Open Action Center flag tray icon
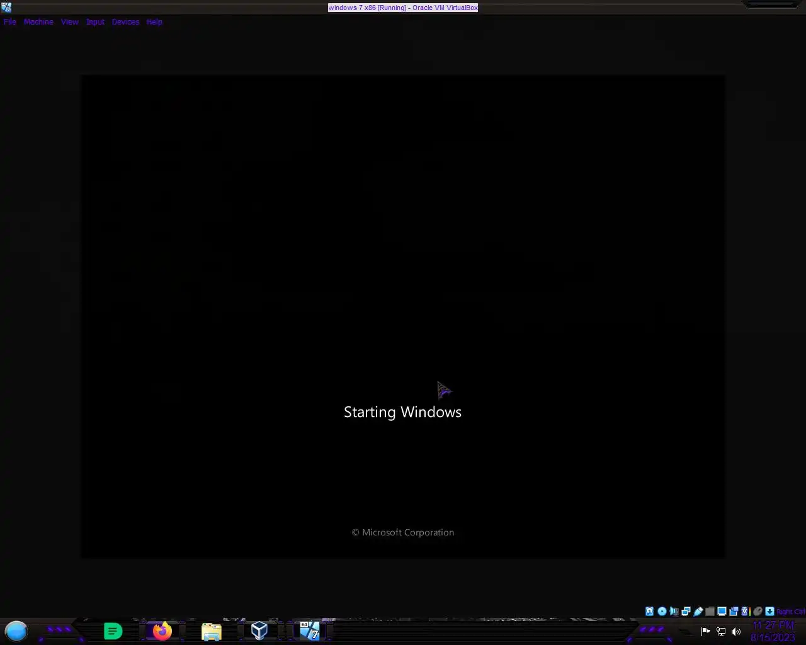The image size is (806, 645). pos(706,631)
